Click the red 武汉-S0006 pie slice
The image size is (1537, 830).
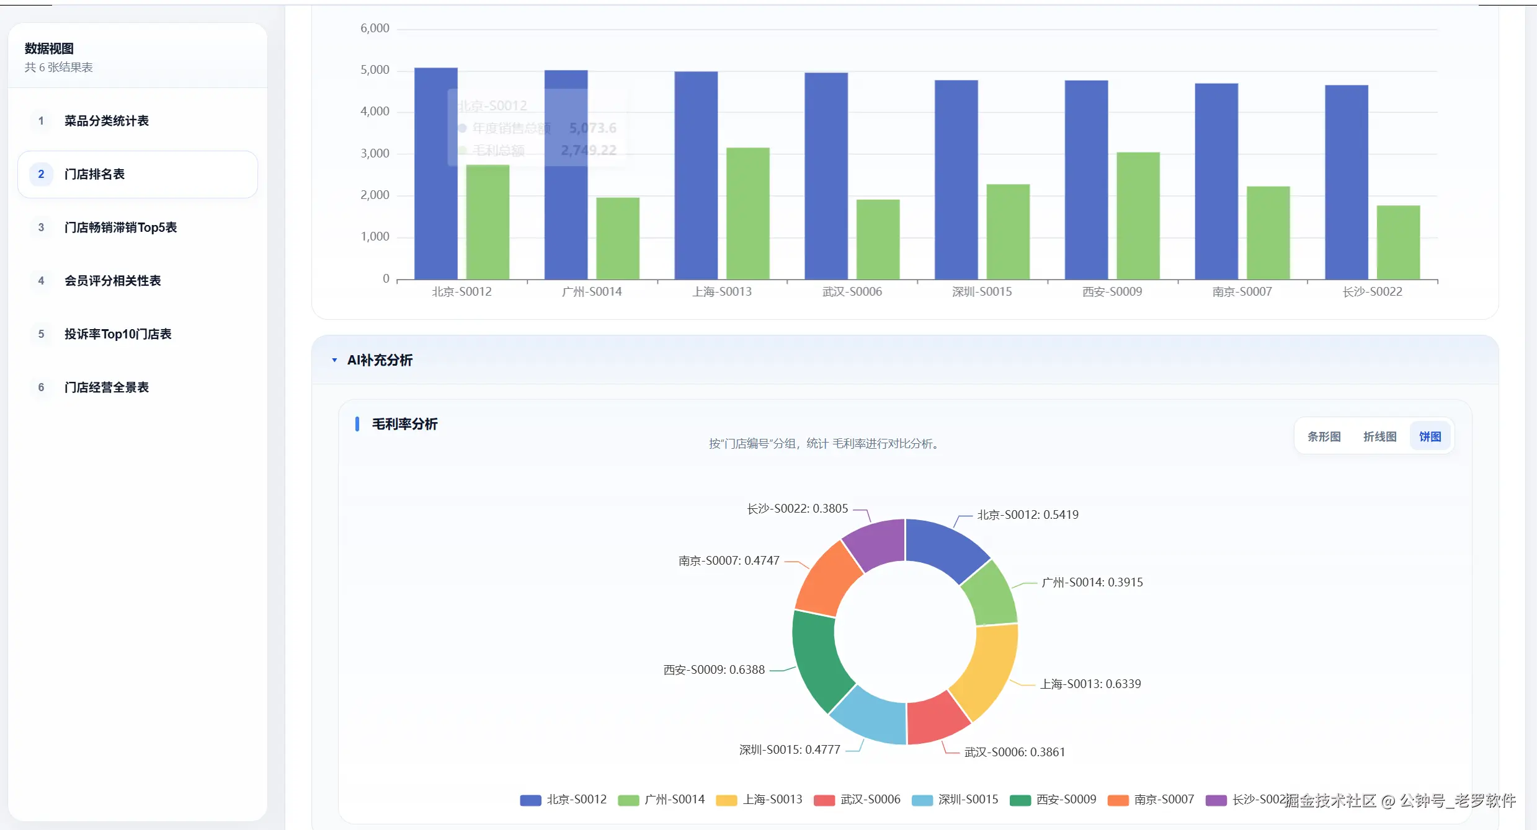(936, 720)
